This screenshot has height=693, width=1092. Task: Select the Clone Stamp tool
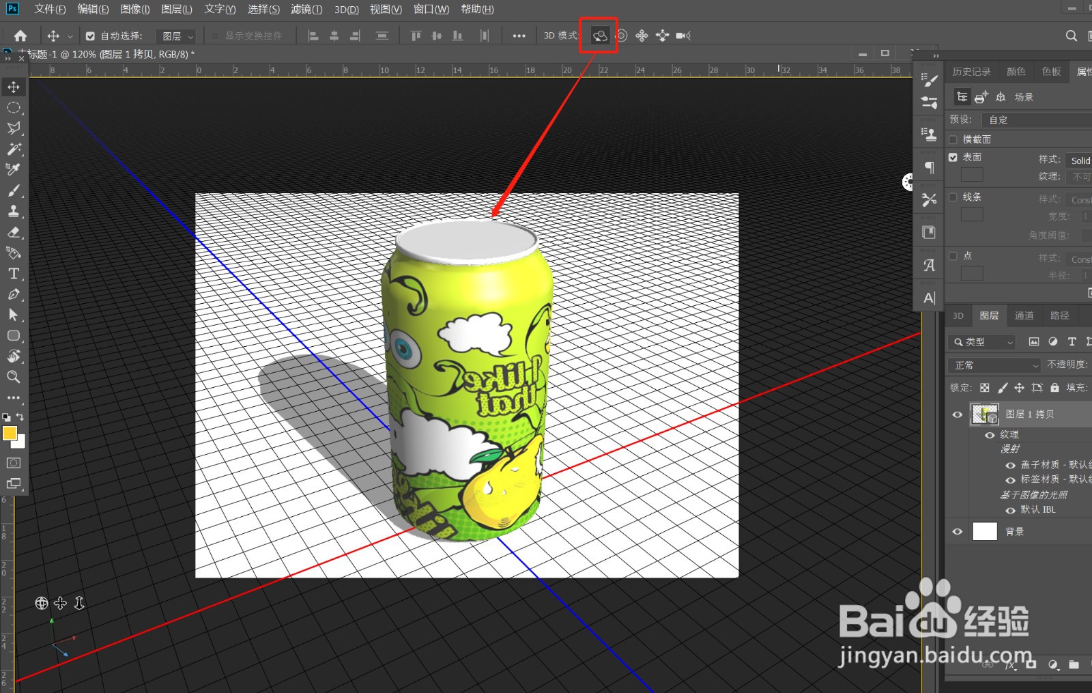(14, 211)
